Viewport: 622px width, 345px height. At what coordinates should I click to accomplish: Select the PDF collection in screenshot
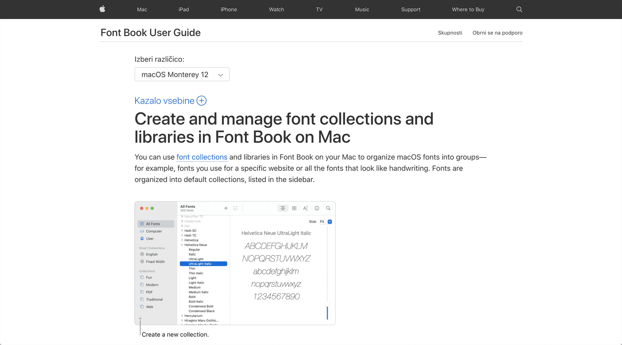point(149,292)
